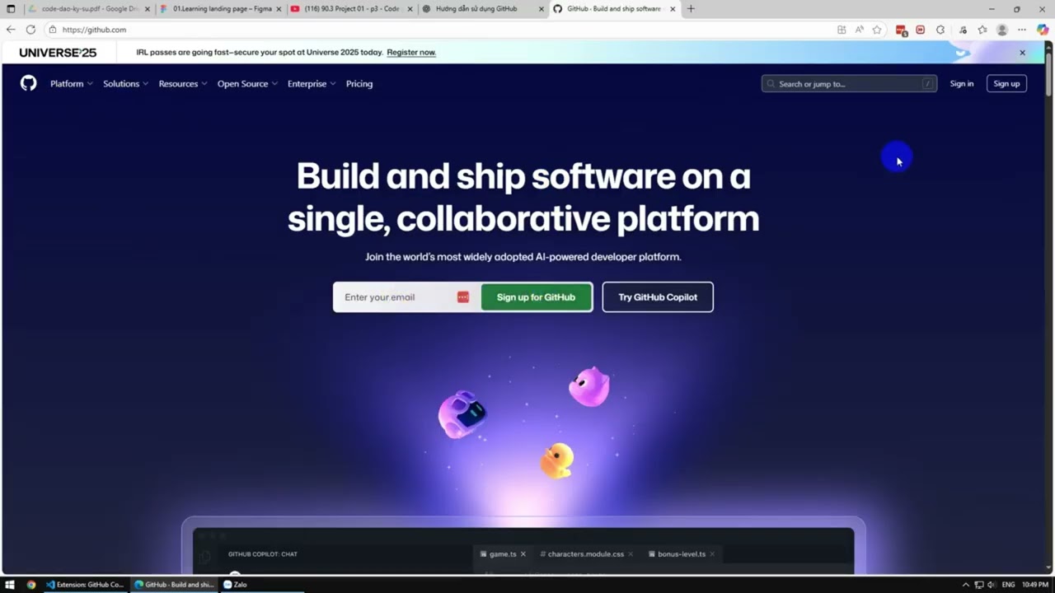The image size is (1055, 593).
Task: Launch Chrome from the taskbar
Action: pyautogui.click(x=31, y=585)
